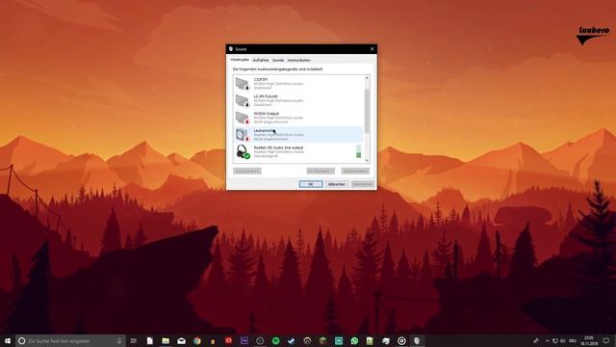Open the Als Standard dropdown arrow
This screenshot has width=616, height=347.
332,172
